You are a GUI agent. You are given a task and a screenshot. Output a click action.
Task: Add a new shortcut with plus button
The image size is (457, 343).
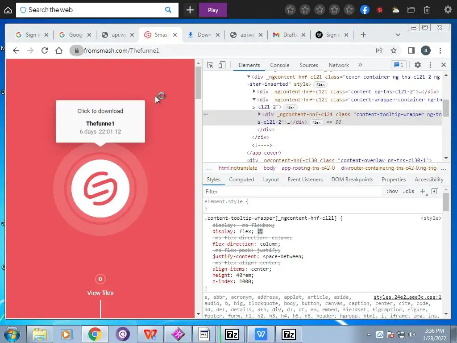click(190, 10)
